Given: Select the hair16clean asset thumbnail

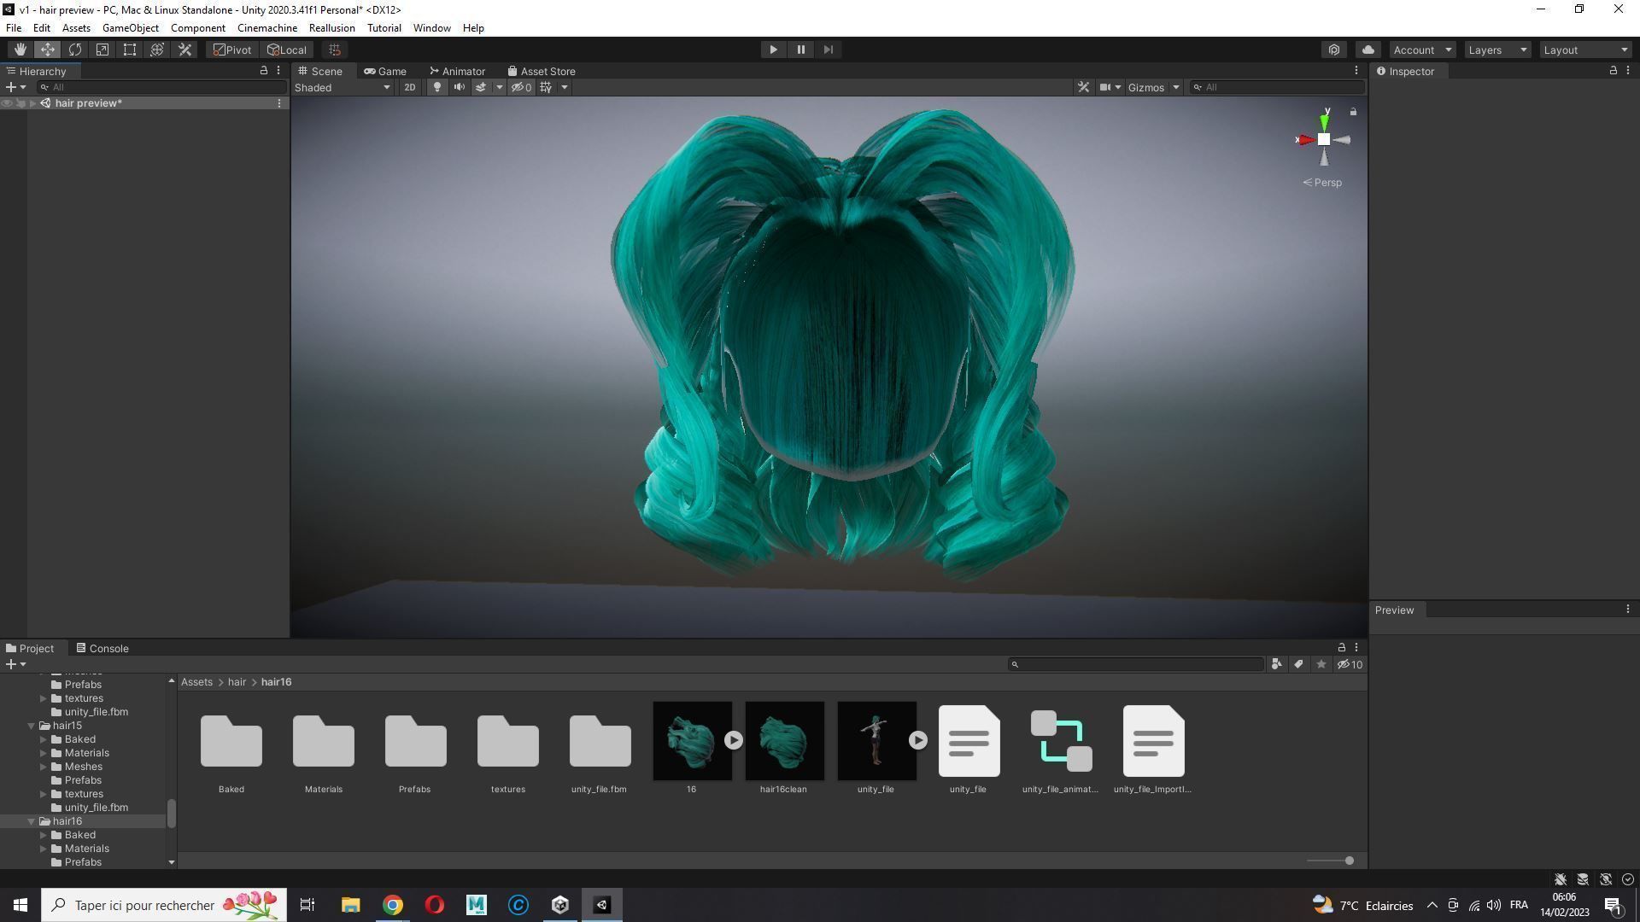Looking at the screenshot, I should tap(784, 741).
